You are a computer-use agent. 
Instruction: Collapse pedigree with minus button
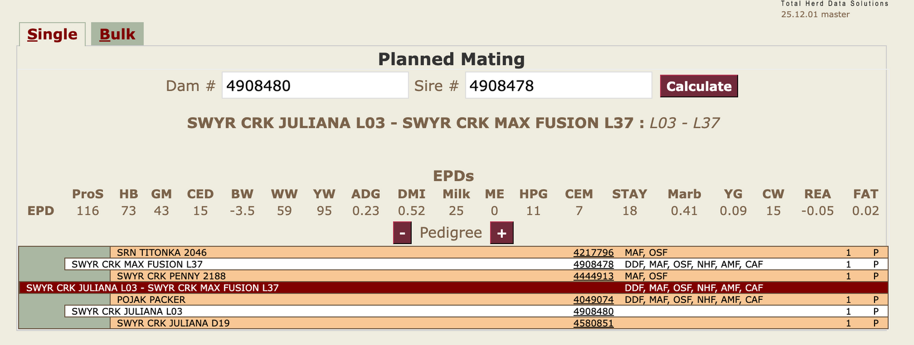click(x=402, y=233)
